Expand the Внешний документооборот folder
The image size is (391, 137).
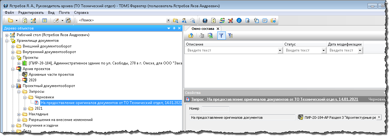(x=13, y=46)
